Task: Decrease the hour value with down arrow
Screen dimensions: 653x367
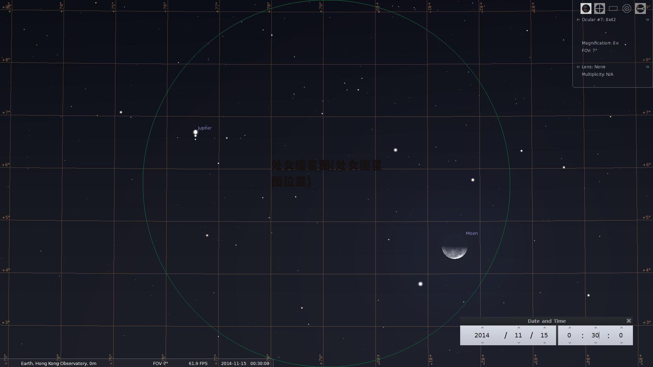Action: coord(570,343)
